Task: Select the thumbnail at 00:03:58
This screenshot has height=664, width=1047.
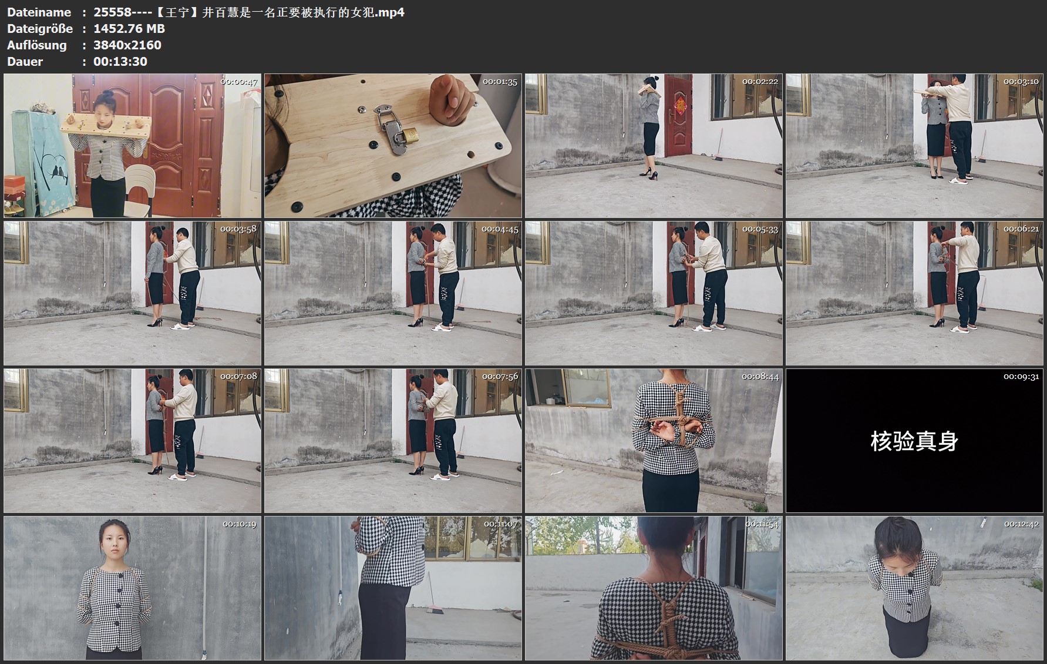Action: coord(132,293)
